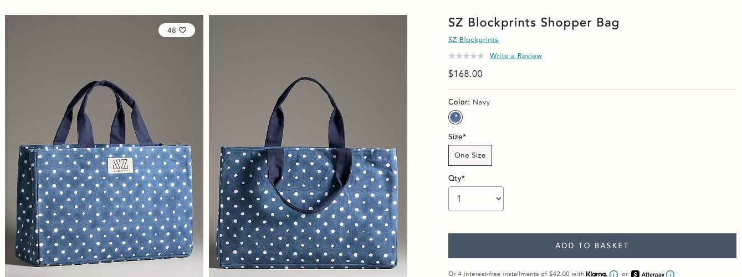This screenshot has width=742, height=277.
Task: Open the SZ Blockprints brand link
Action: coord(473,40)
